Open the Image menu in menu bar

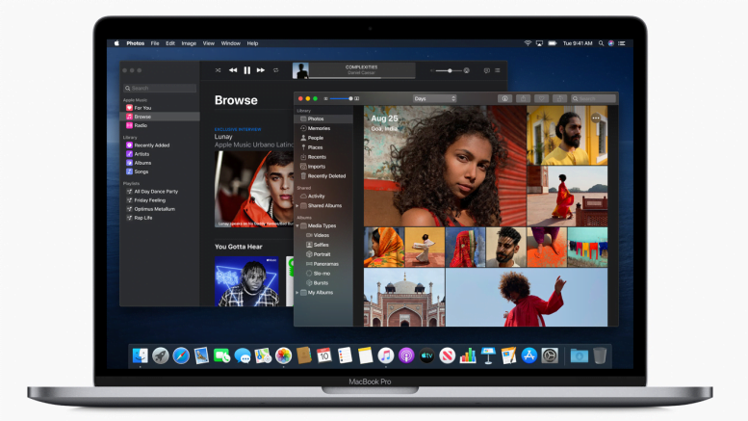pos(189,43)
